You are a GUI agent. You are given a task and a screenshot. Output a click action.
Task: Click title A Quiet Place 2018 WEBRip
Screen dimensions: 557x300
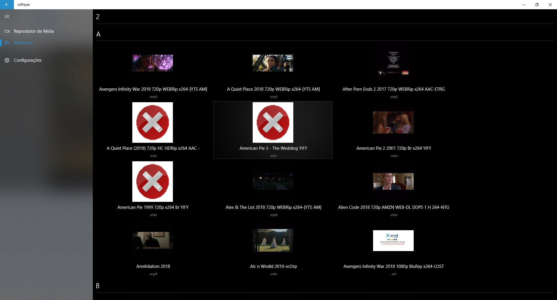pos(274,89)
